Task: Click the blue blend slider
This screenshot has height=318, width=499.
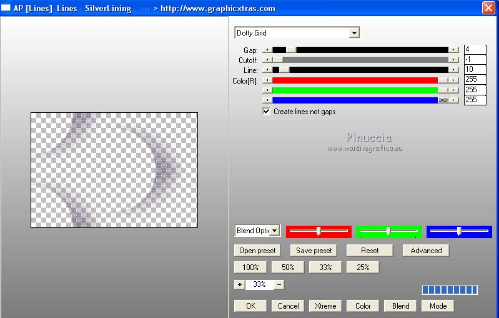Action: click(459, 231)
